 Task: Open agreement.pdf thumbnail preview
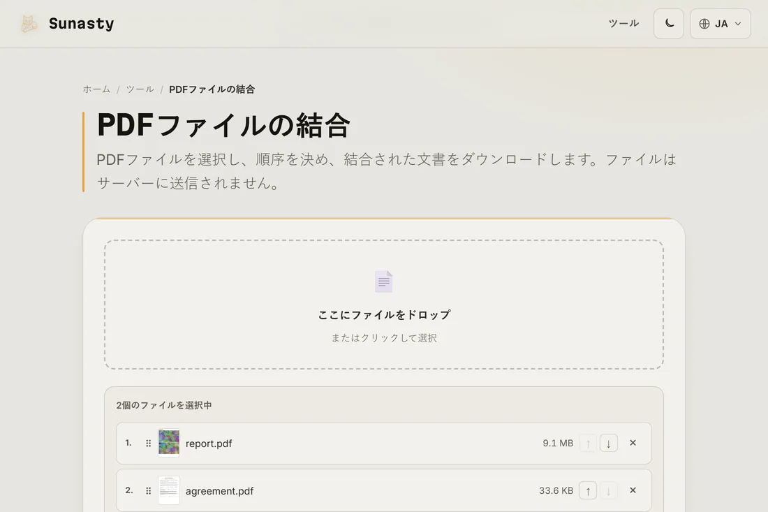(169, 490)
